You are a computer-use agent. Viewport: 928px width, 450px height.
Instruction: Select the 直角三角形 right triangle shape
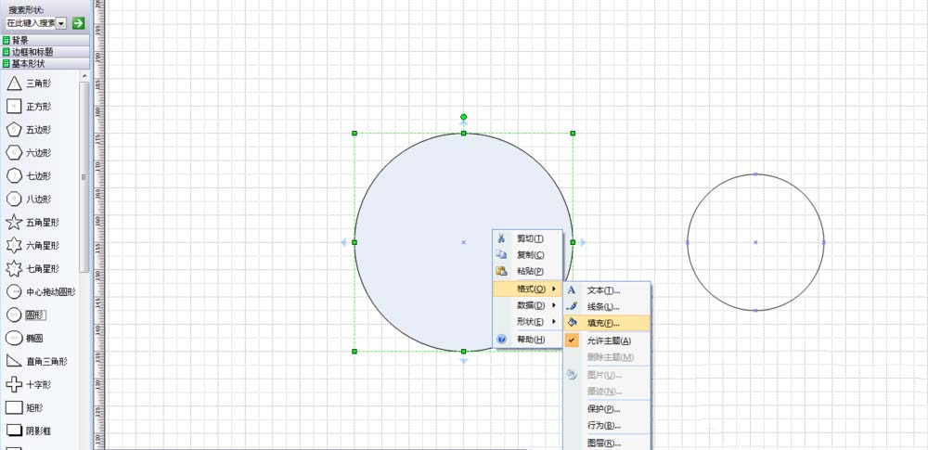(x=14, y=361)
